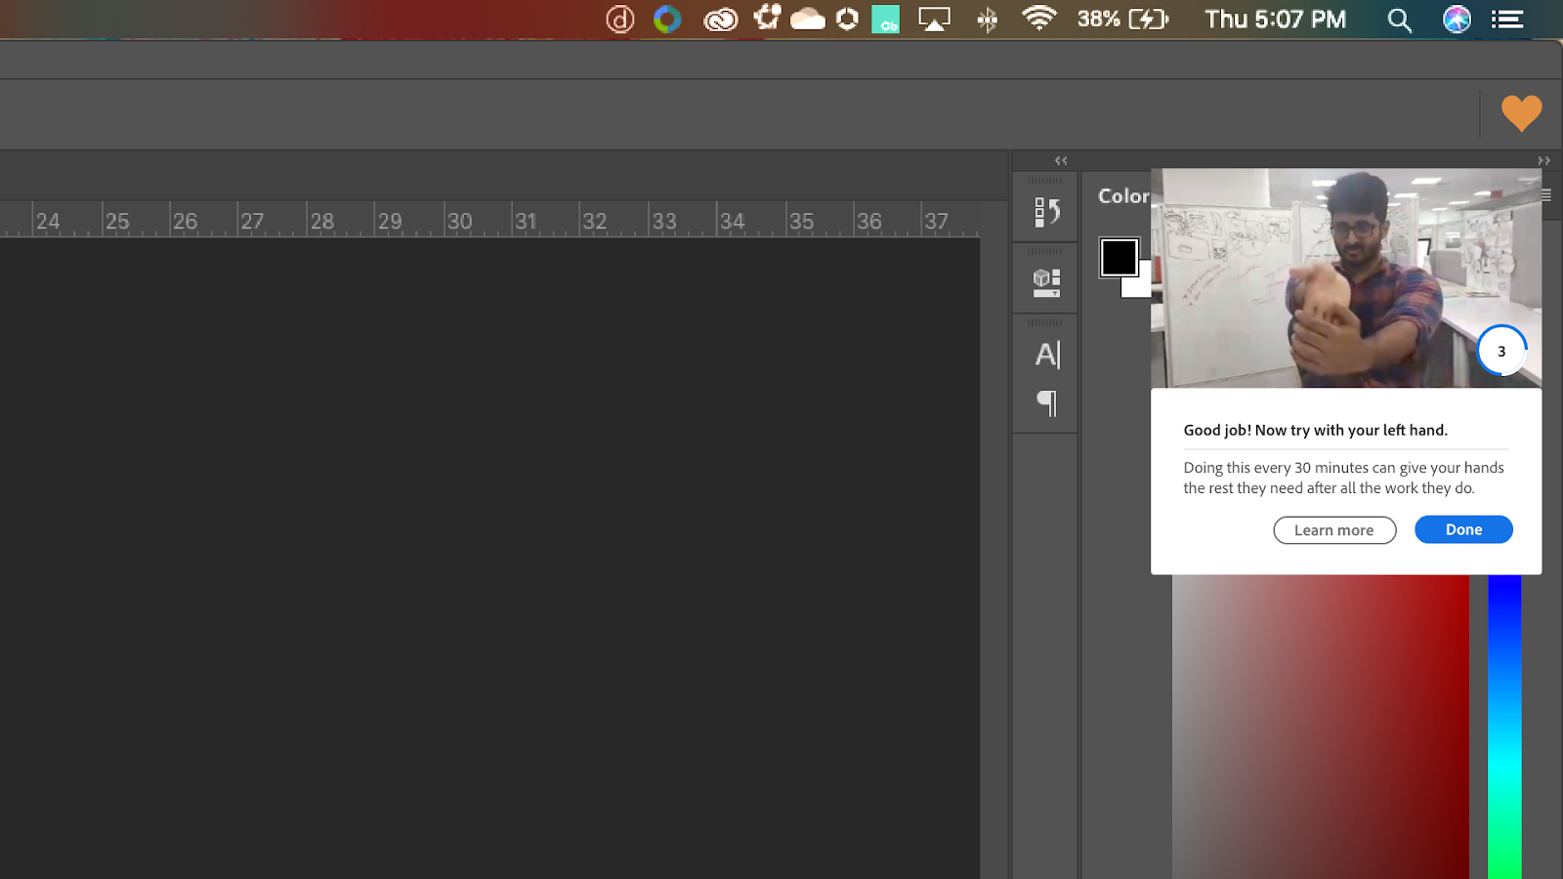Click ruler mark 30

460,222
